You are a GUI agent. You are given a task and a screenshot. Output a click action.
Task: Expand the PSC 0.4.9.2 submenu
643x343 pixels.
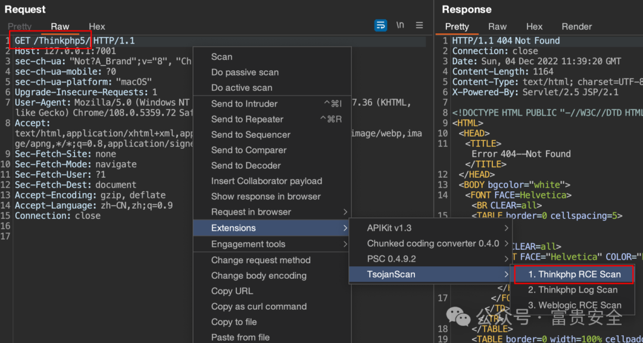[x=430, y=259]
